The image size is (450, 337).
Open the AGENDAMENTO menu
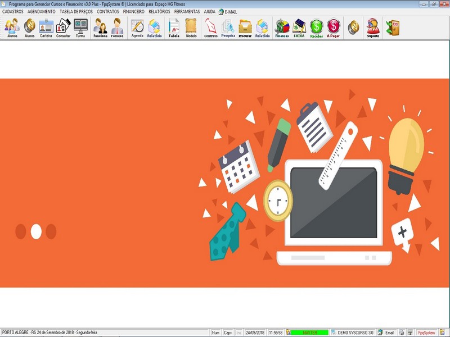[41, 12]
